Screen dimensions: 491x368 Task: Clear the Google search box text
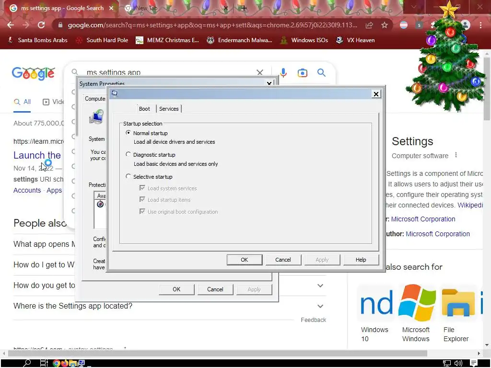259,73
